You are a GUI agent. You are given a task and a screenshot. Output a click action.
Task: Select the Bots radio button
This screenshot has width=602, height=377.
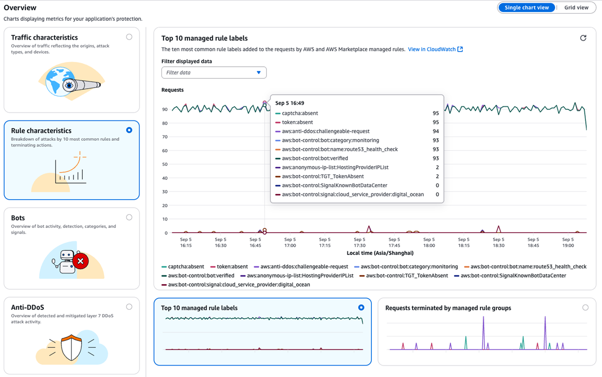click(x=129, y=217)
